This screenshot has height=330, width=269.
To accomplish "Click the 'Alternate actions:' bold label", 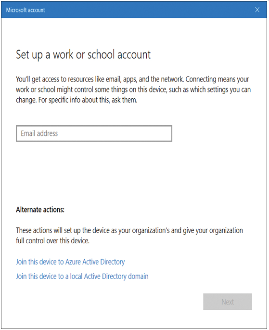I will coord(40,210).
